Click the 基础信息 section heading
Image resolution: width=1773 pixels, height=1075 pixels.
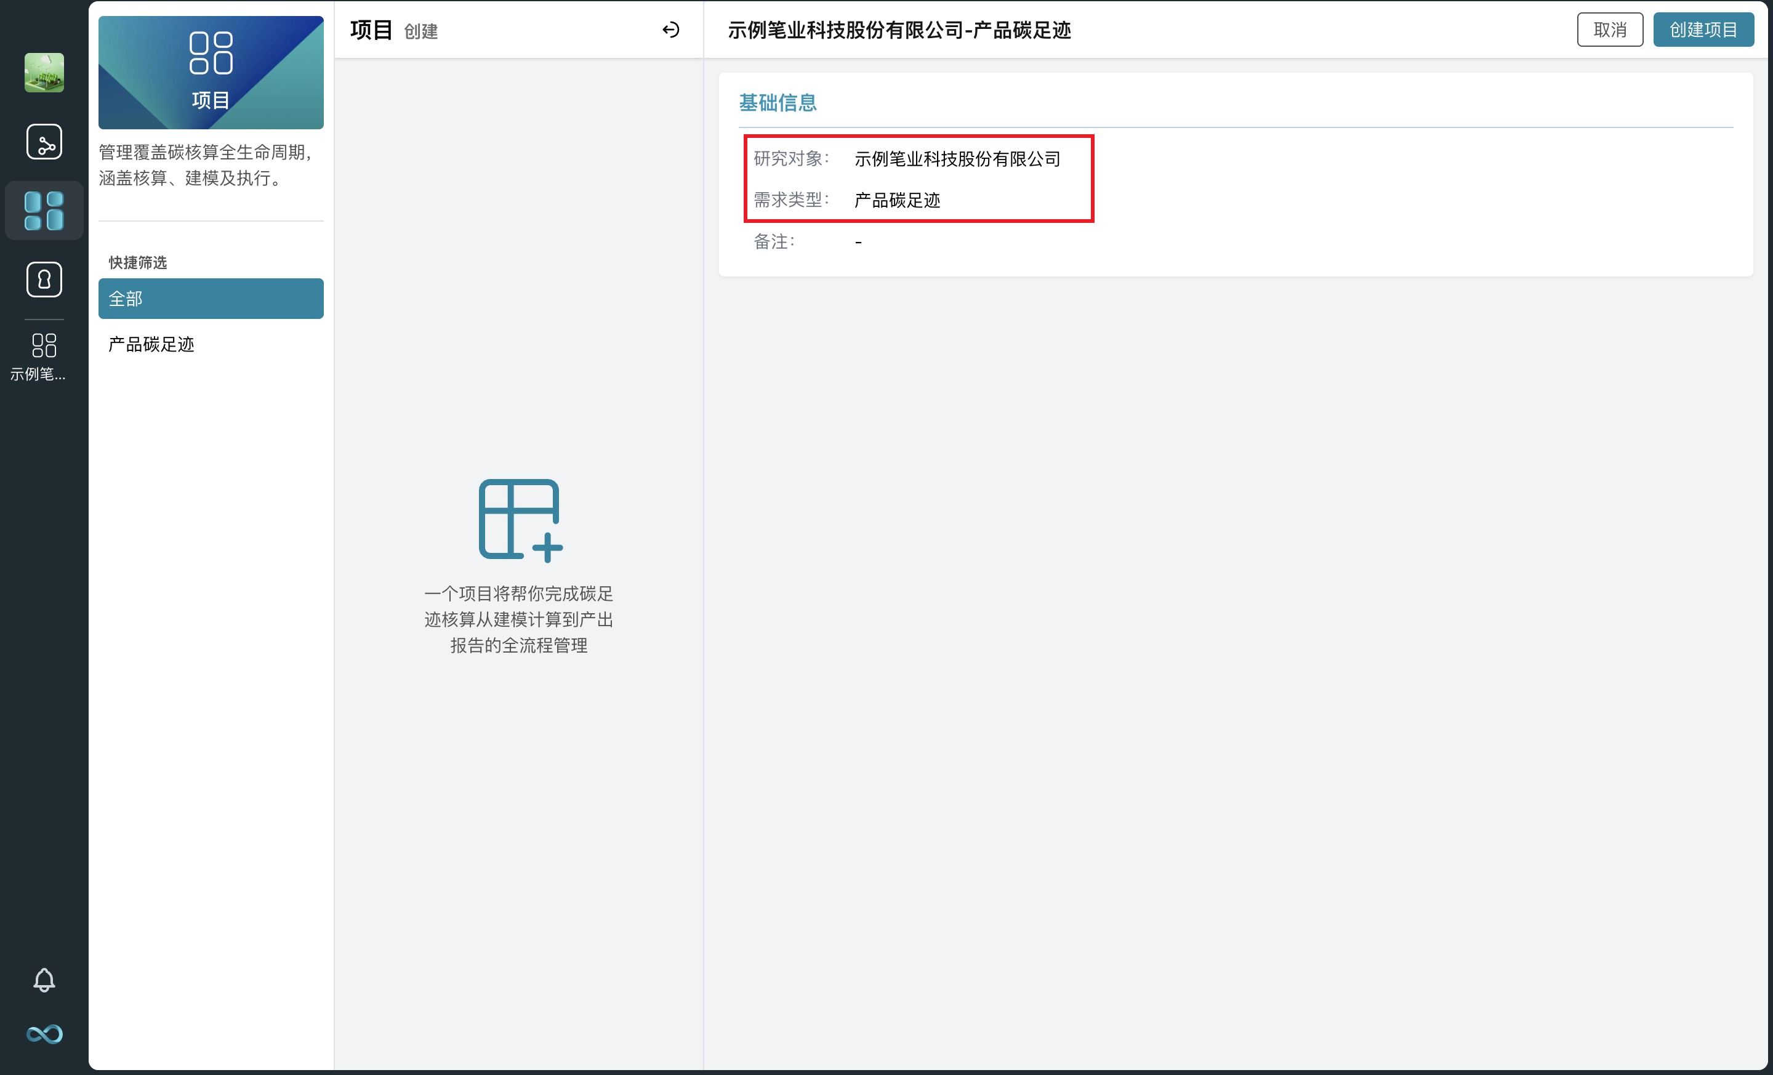[777, 103]
